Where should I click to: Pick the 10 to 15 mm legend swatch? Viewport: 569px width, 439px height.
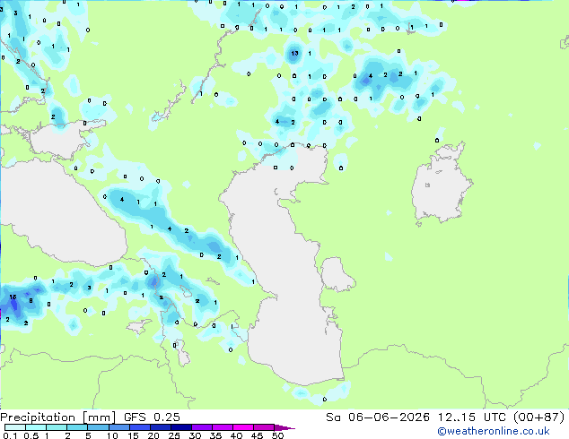[x=119, y=427]
